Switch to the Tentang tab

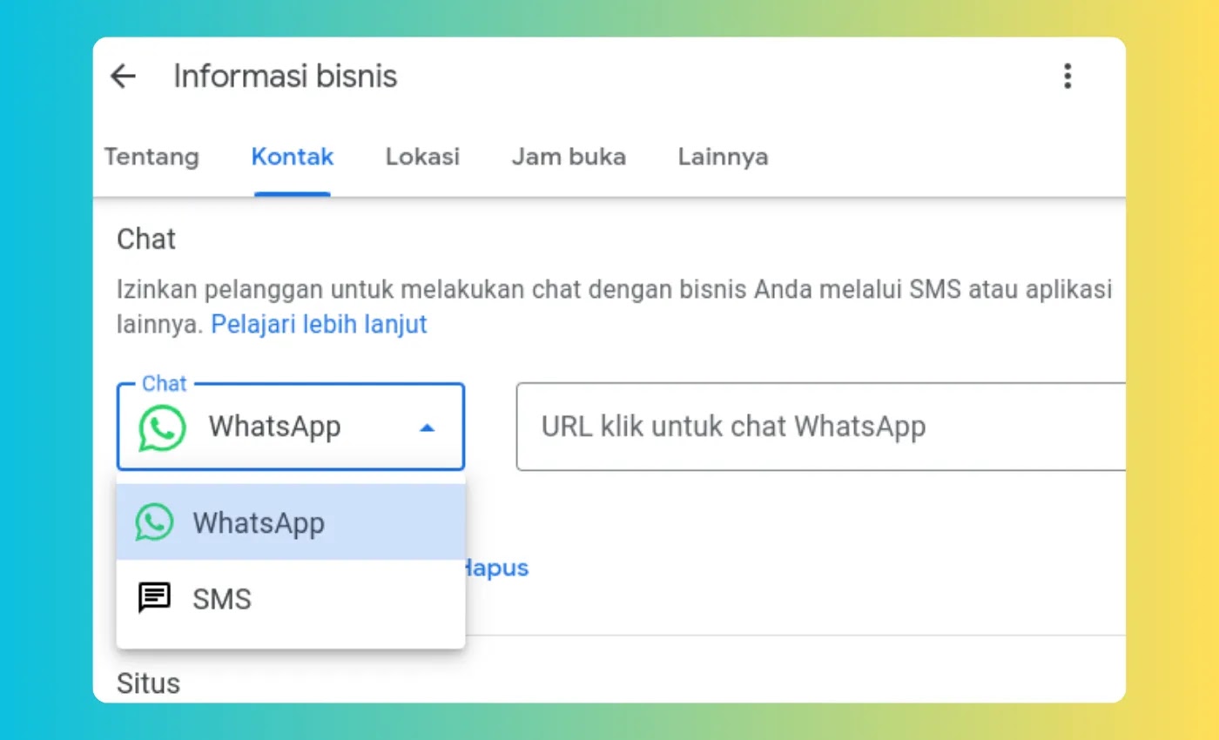[x=152, y=157]
